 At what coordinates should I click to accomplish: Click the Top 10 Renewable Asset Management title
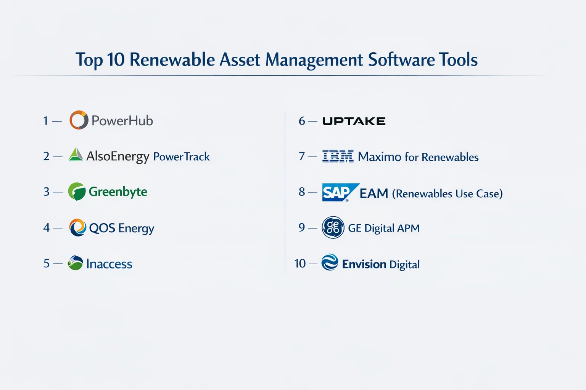(x=277, y=60)
